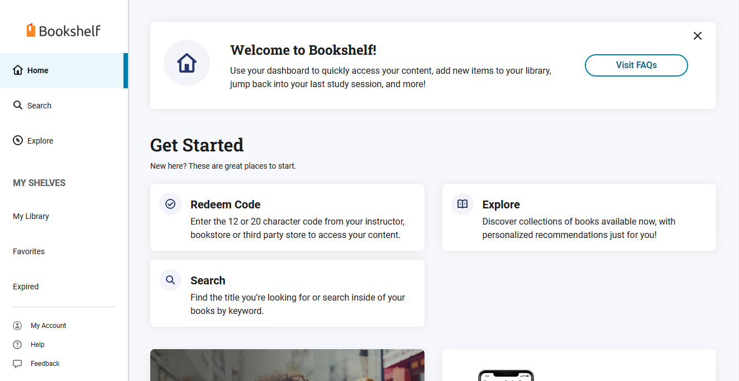739x381 pixels.
Task: Click the Redeem Code checkmark icon
Action: 170,204
